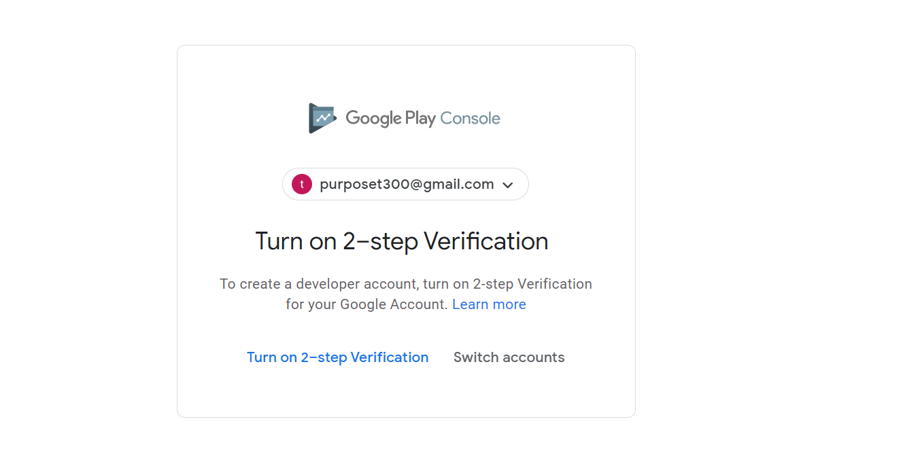Screen dimensions: 901x466
Task: Select Turn on 2-step Verification button
Action: [x=338, y=357]
